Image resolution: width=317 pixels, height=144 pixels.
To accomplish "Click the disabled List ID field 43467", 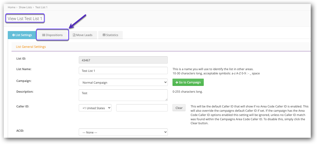I will [x=123, y=60].
